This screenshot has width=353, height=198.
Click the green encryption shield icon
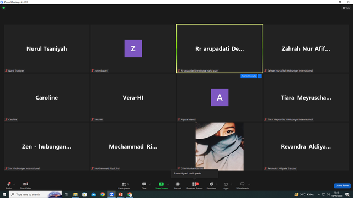click(4, 8)
